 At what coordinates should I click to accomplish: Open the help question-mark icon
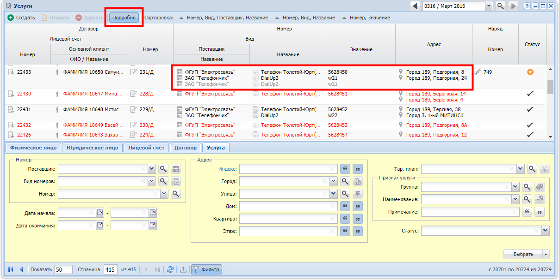pyautogui.click(x=527, y=6)
